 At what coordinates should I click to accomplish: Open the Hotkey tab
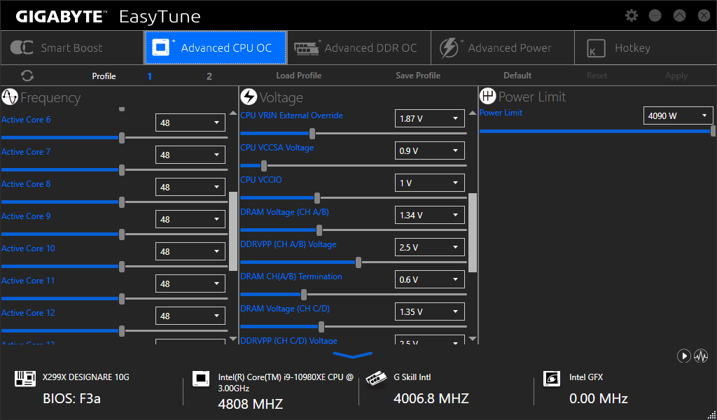(x=646, y=48)
